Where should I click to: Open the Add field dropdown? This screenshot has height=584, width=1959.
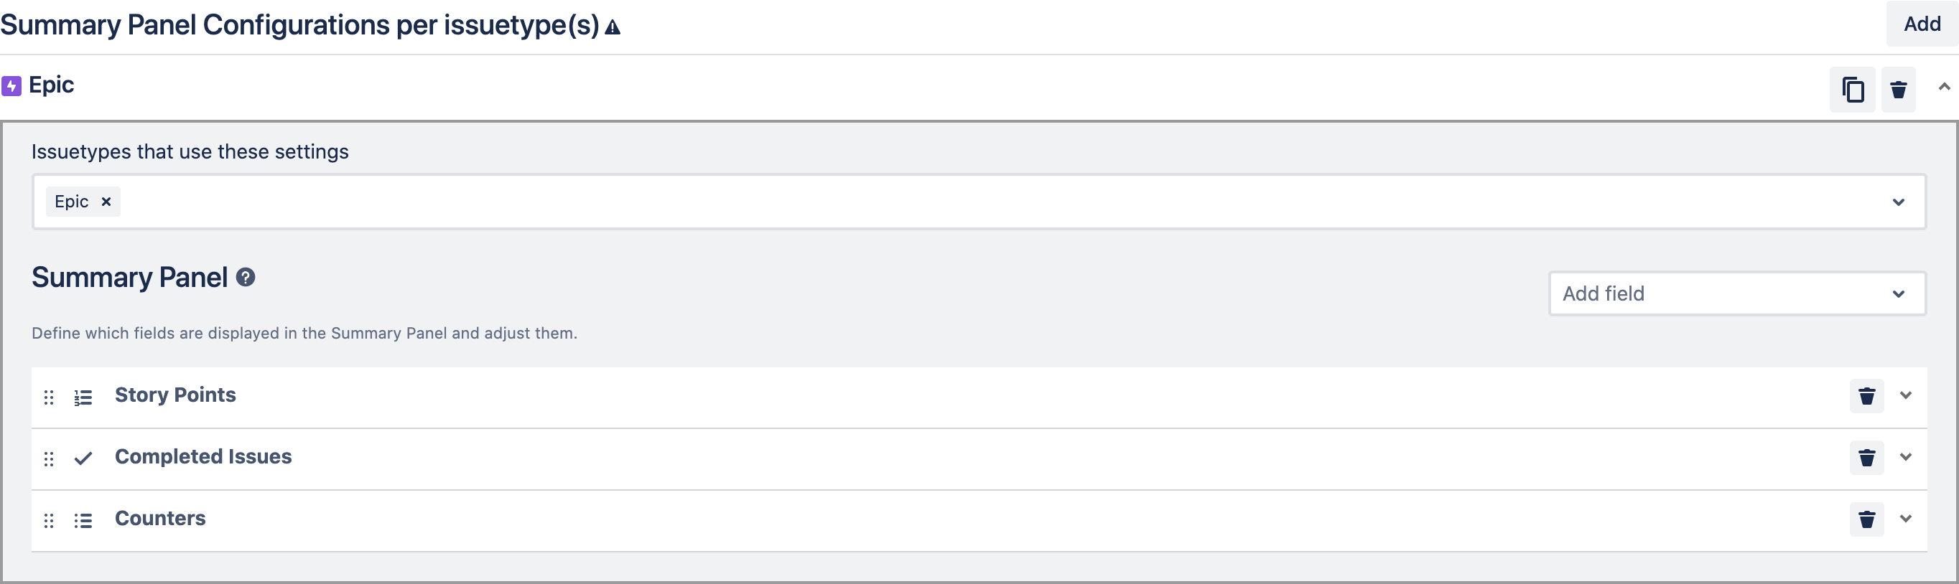click(1736, 293)
